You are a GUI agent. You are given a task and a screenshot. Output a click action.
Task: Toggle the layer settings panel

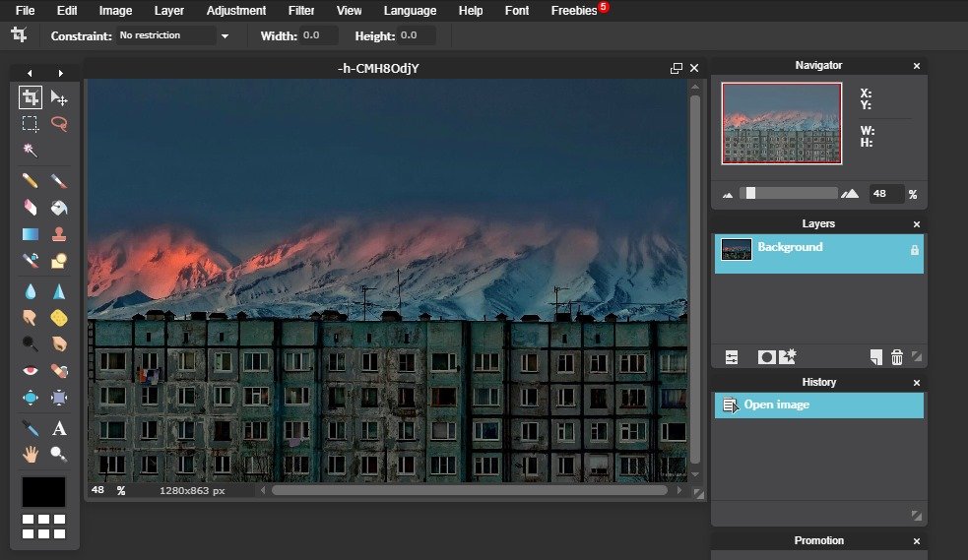pyautogui.click(x=732, y=357)
